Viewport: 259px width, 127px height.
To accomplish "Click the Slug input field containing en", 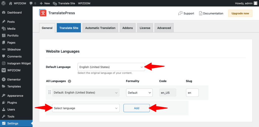I will (192, 92).
